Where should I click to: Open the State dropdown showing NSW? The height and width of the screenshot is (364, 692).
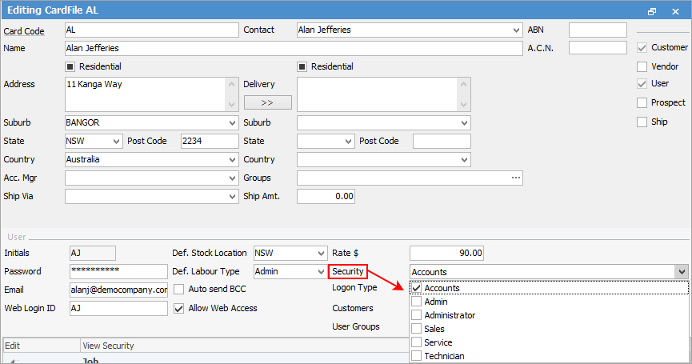pyautogui.click(x=118, y=141)
